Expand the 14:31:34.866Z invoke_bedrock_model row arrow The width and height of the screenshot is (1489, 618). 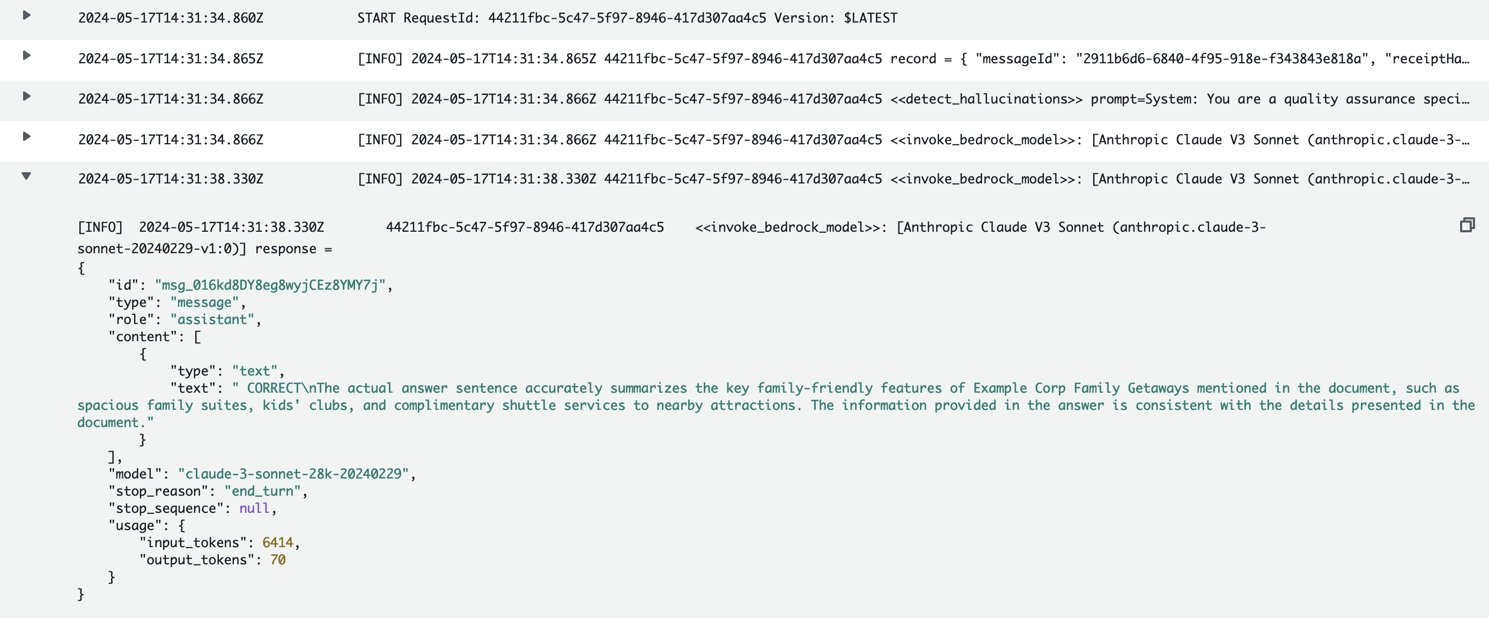tap(27, 137)
